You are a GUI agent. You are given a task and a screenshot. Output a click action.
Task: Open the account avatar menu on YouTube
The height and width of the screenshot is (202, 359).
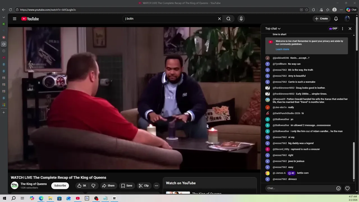pyautogui.click(x=347, y=19)
